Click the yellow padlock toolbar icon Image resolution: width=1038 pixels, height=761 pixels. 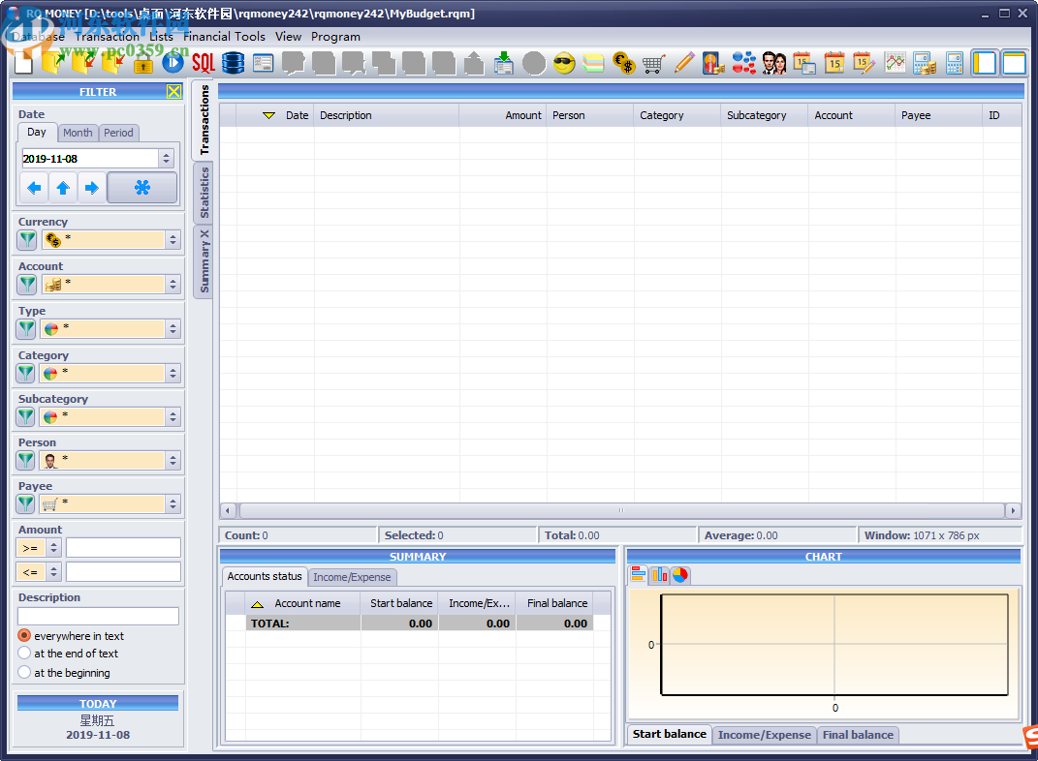[x=143, y=64]
